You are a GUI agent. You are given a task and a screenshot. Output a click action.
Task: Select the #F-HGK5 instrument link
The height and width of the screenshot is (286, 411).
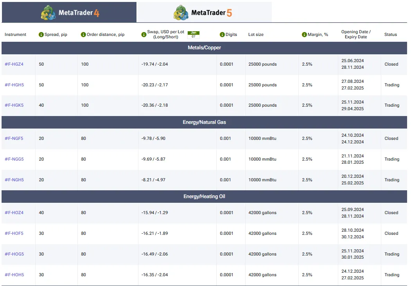14,105
